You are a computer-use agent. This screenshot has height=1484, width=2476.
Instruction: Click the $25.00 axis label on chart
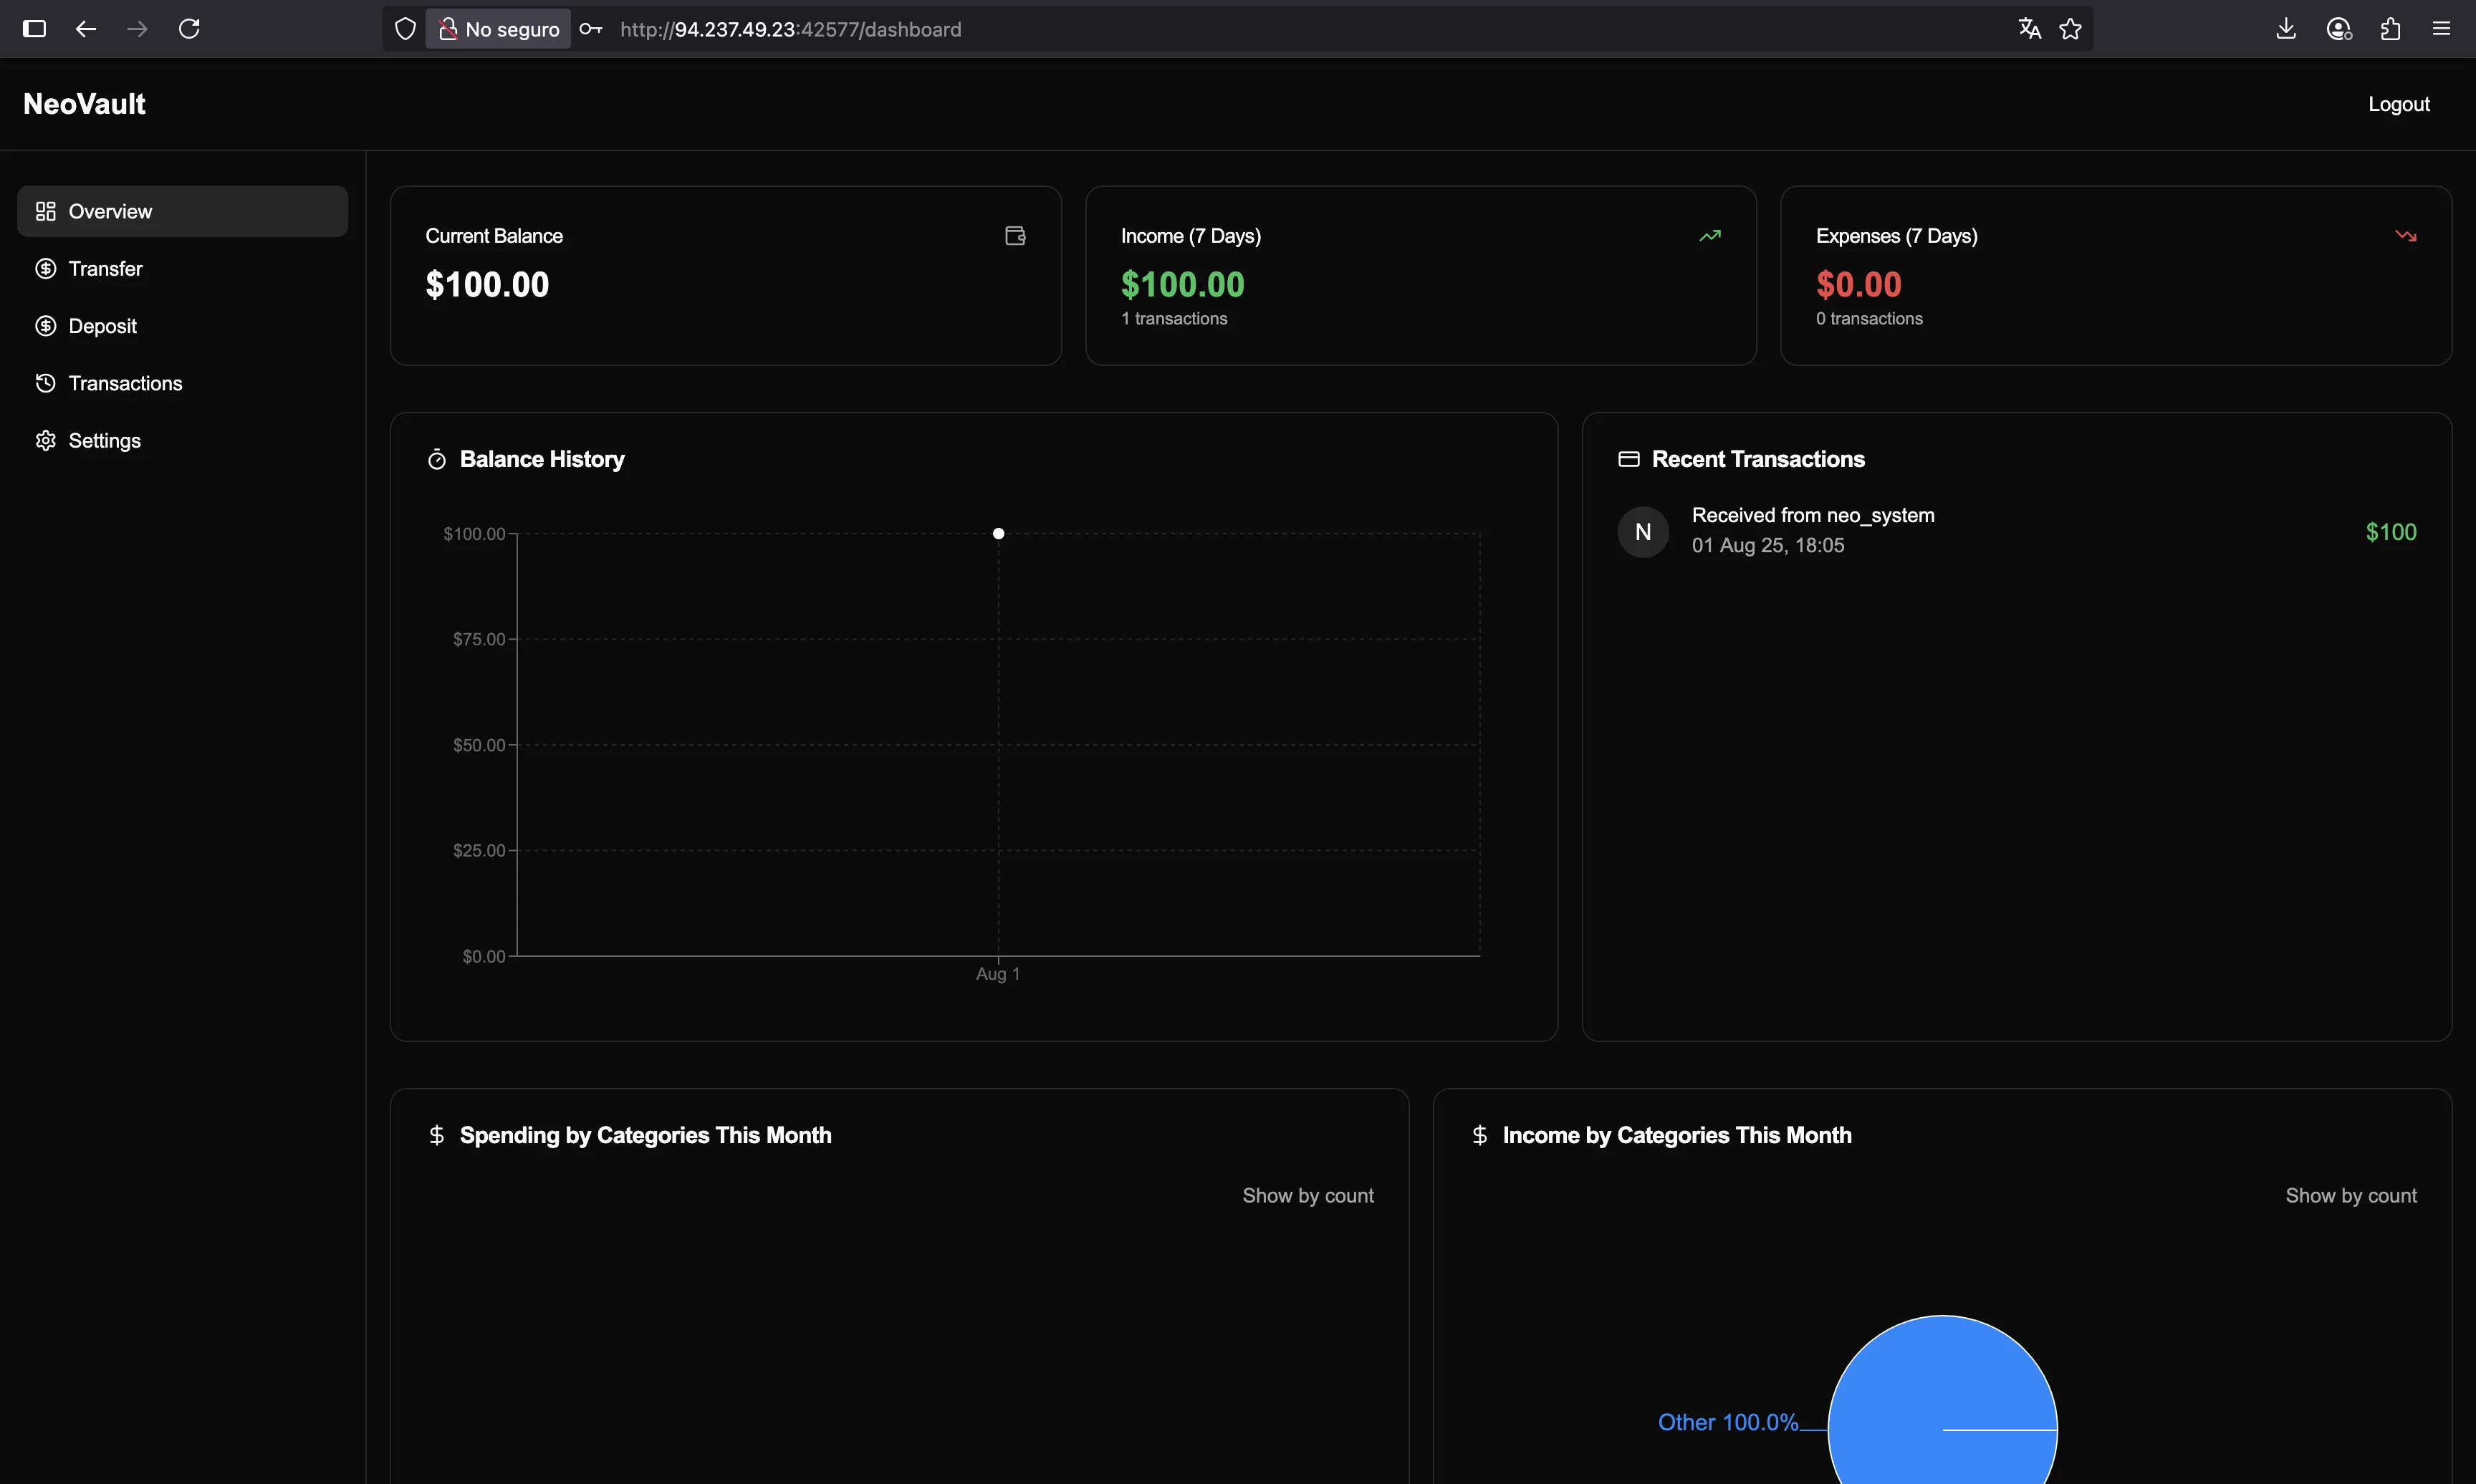coord(479,851)
